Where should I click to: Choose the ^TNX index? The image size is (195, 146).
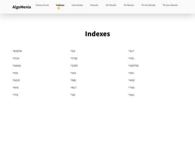131,88
